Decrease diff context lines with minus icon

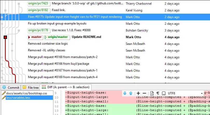coord(144,93)
